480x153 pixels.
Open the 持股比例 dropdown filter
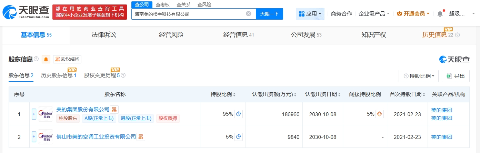tap(419, 76)
